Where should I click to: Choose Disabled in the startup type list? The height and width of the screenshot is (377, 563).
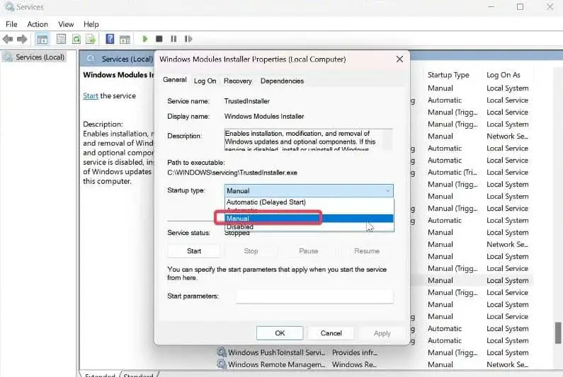tap(309, 227)
